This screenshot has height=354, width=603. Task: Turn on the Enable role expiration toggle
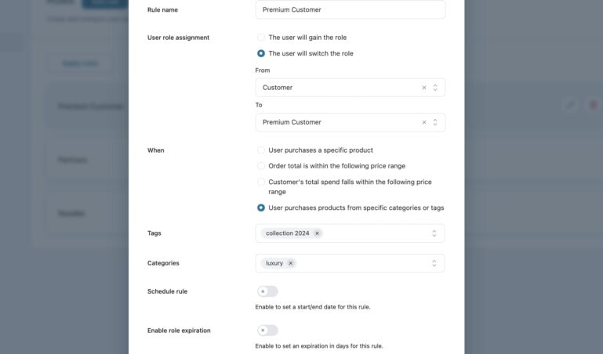click(x=267, y=331)
